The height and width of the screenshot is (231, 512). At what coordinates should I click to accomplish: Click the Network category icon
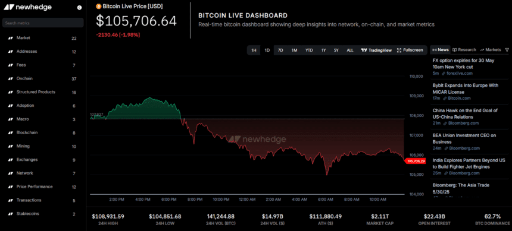pos(10,173)
